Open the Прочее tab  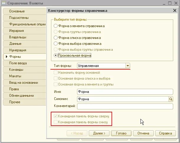pos(24,102)
